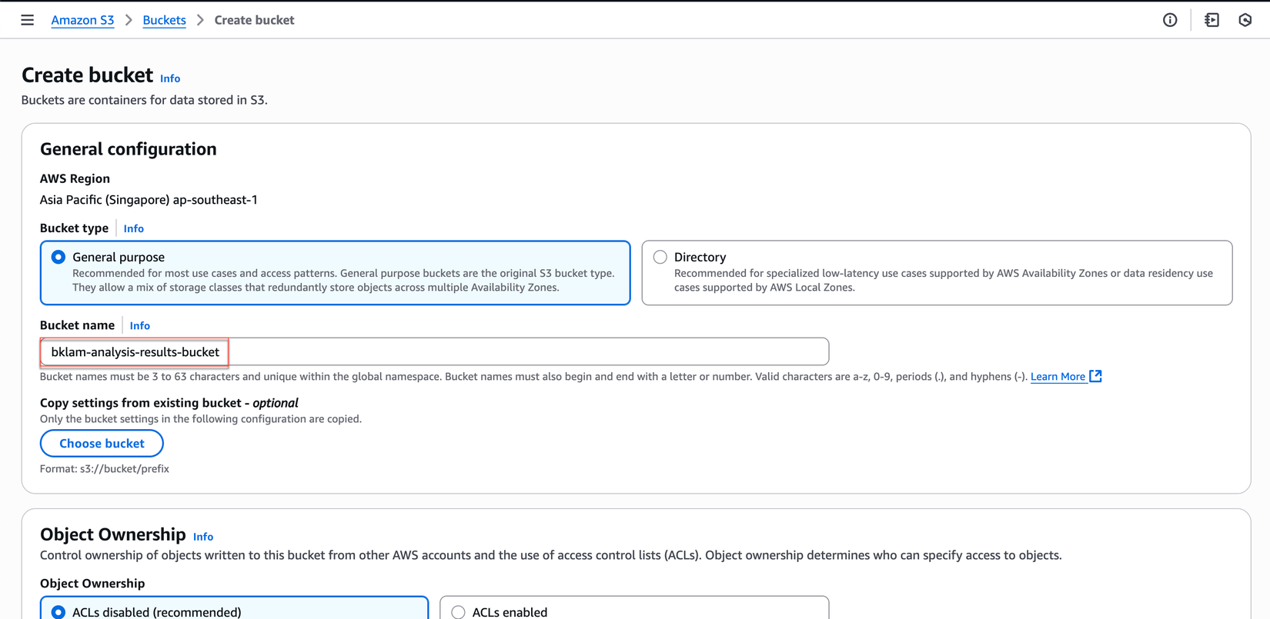The image size is (1270, 619).
Task: Select the General purpose bucket type
Action: (58, 257)
